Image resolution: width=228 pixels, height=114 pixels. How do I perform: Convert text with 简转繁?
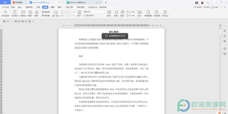point(46,15)
